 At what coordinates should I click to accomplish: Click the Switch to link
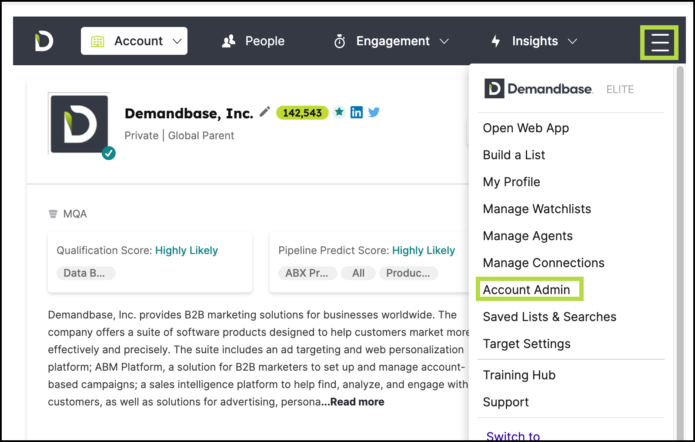click(x=513, y=435)
